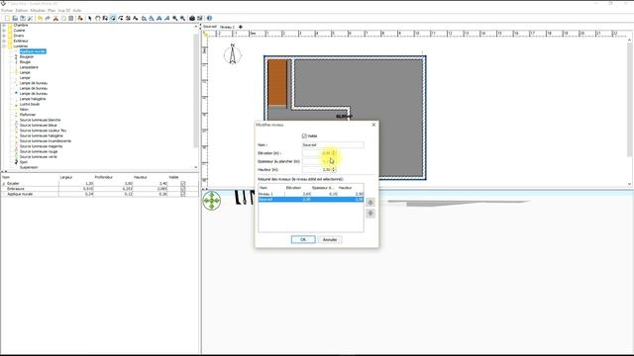Close the Modifier niveau dialog
Viewport: 634px width, 356px height.
click(373, 125)
